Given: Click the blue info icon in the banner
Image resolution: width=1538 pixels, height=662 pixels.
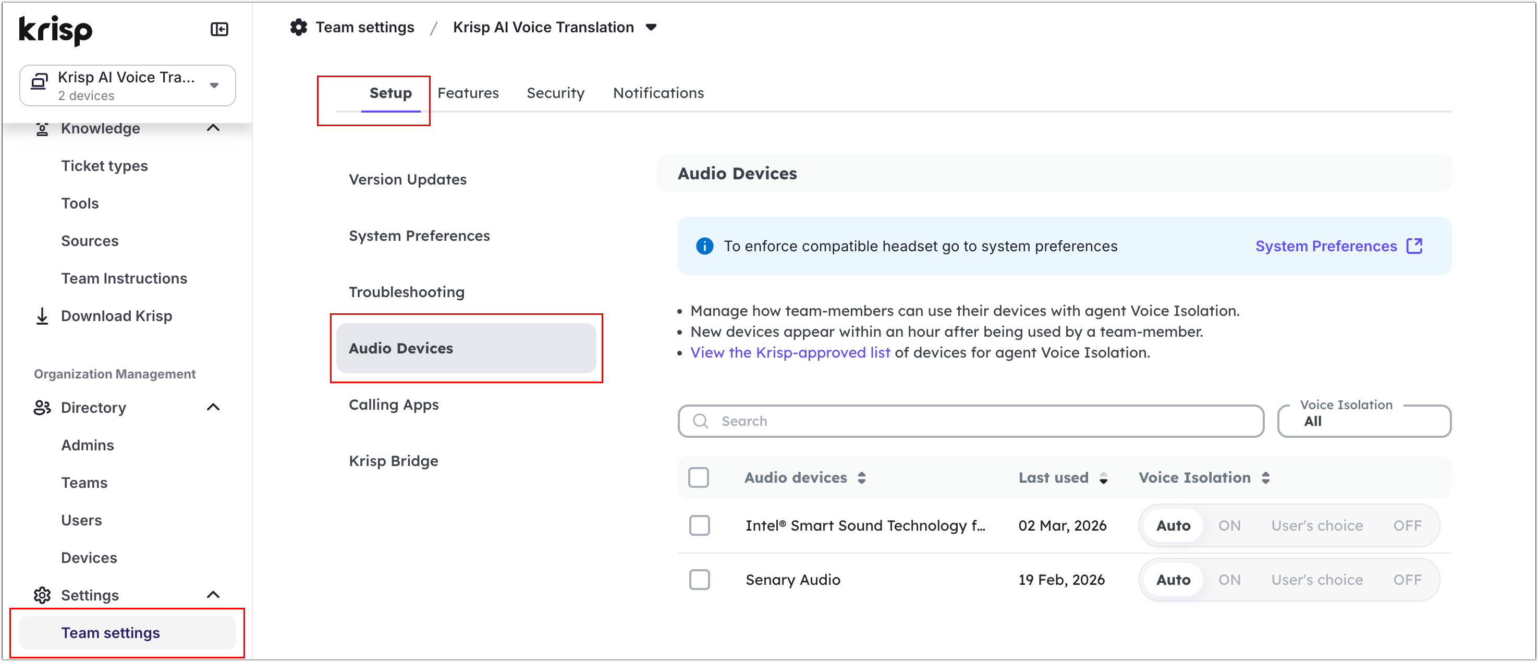Looking at the screenshot, I should 704,246.
